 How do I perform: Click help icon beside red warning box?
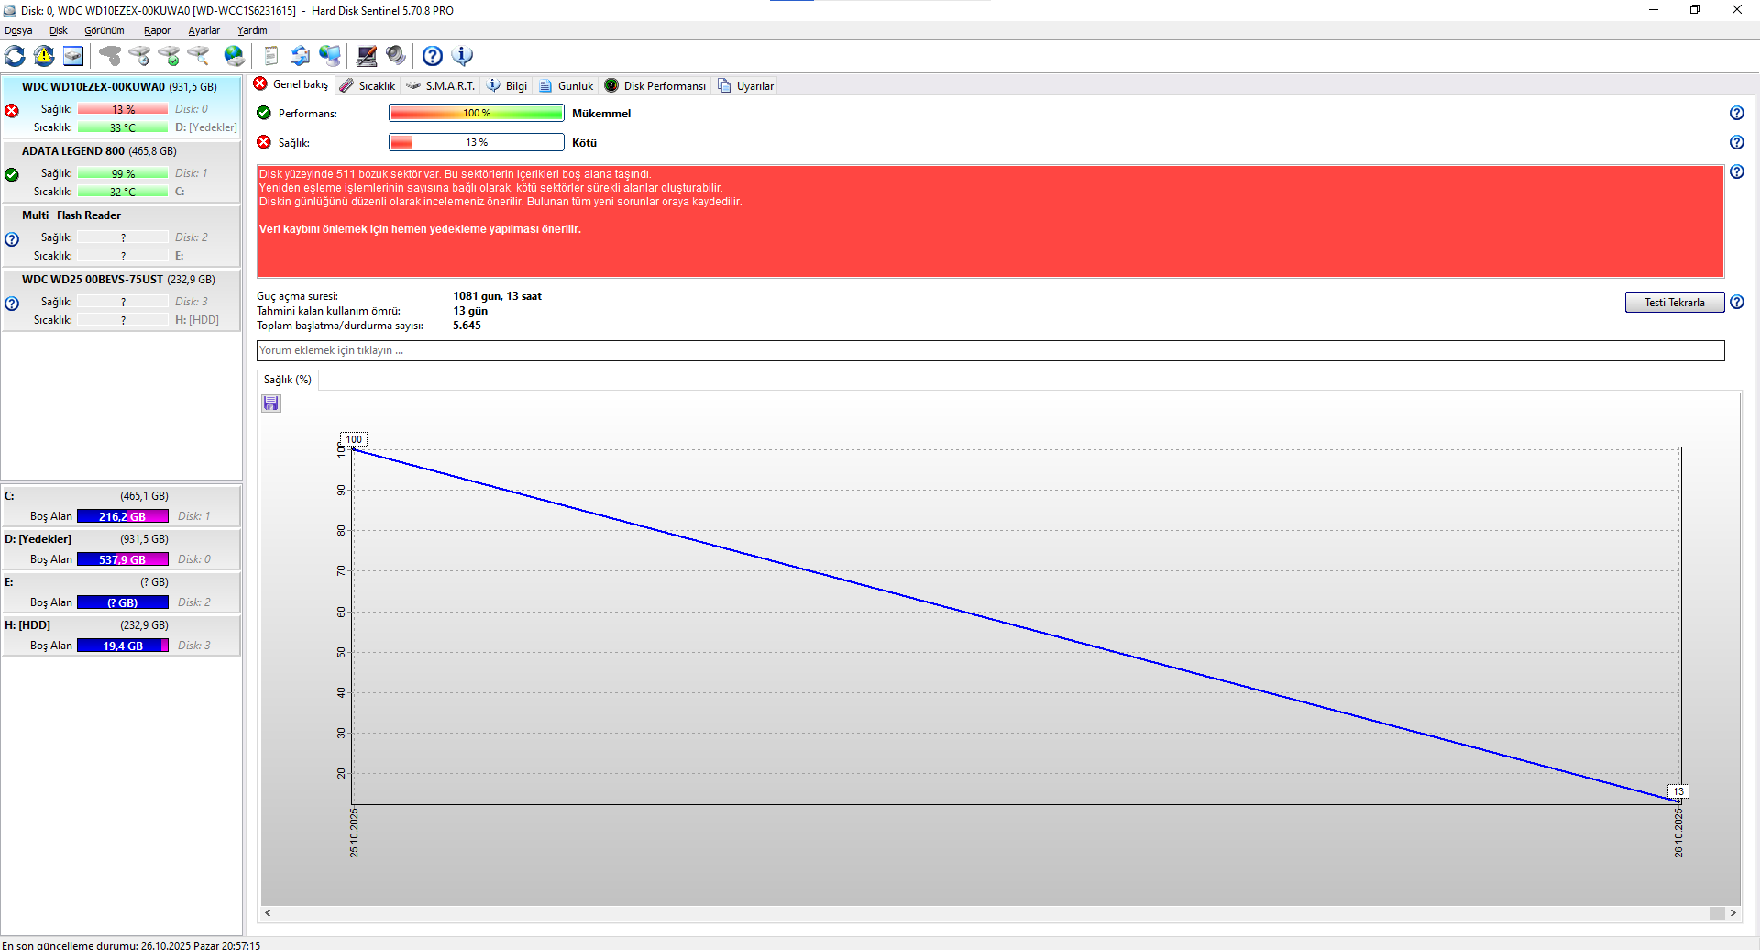(x=1737, y=171)
